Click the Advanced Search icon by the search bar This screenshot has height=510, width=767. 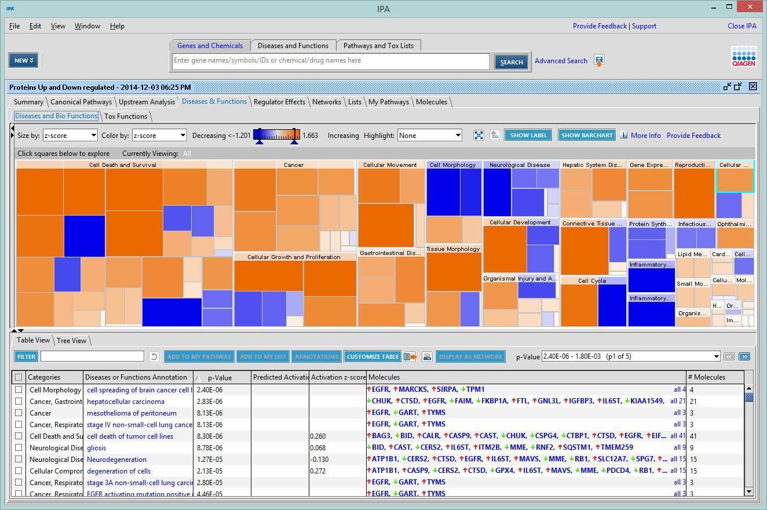coord(599,60)
